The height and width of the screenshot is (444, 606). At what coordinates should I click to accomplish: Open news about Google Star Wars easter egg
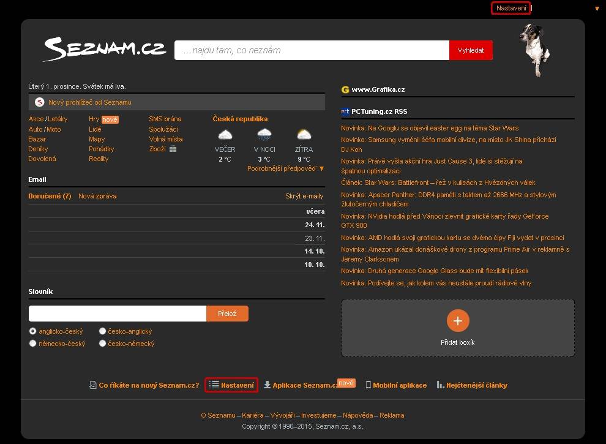tap(429, 128)
